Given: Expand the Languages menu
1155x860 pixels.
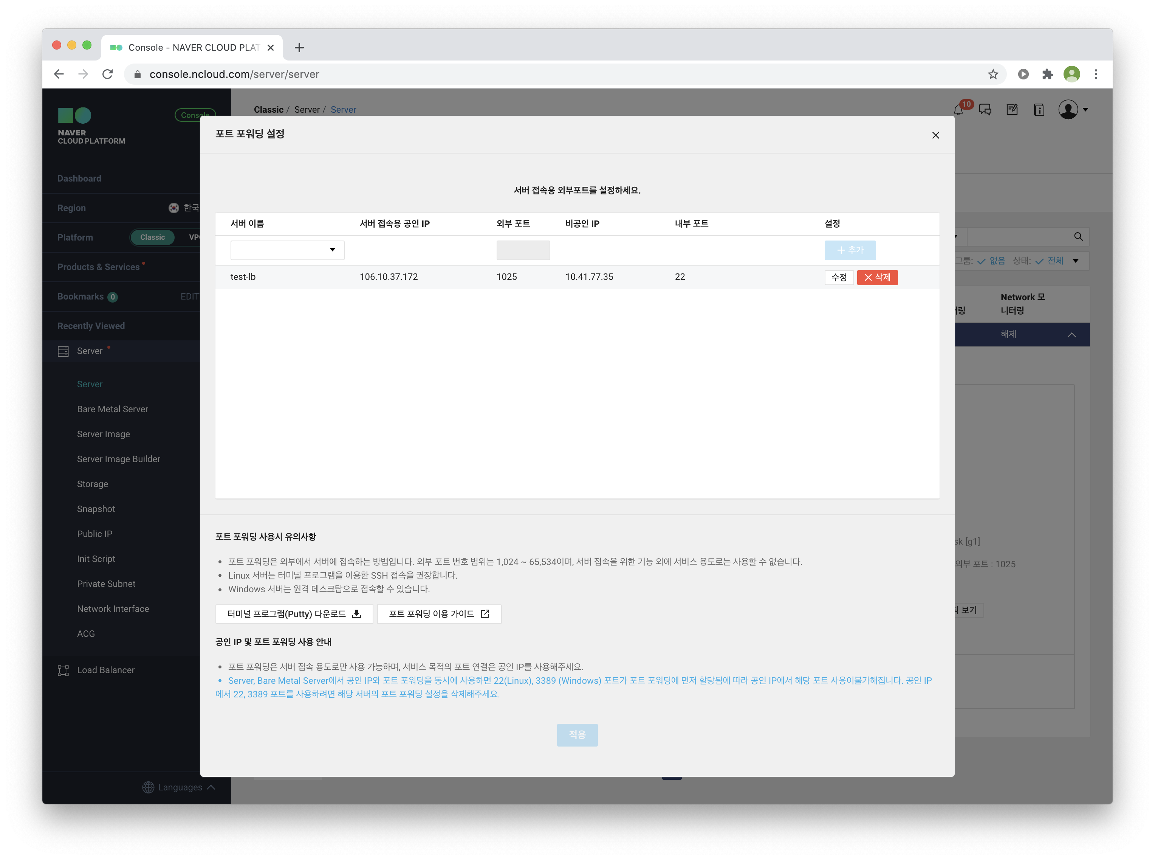Looking at the screenshot, I should coord(180,787).
